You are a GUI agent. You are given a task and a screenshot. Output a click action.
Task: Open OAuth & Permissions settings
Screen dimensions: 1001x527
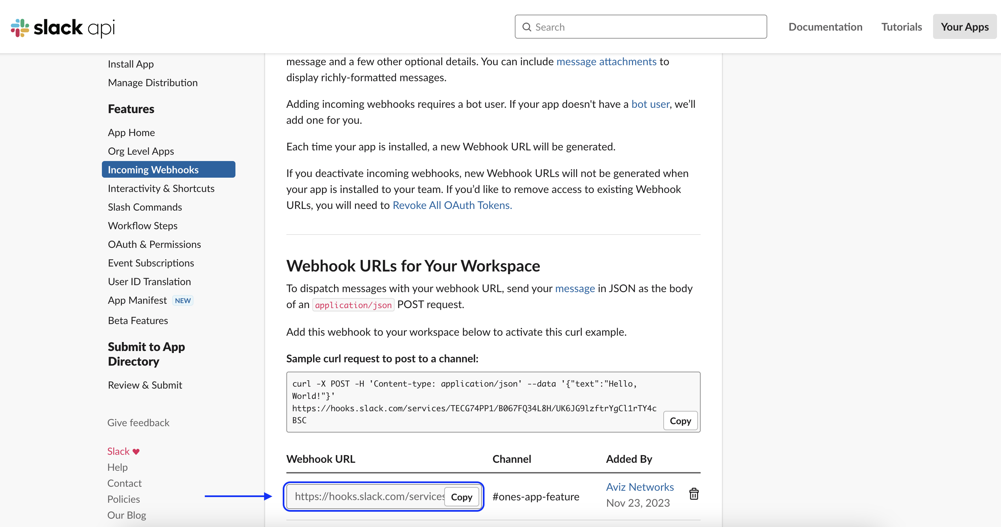[x=154, y=244]
